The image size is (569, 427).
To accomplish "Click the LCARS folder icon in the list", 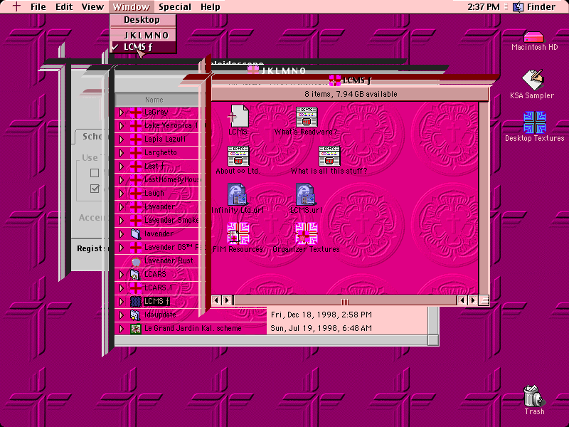I will pos(136,275).
